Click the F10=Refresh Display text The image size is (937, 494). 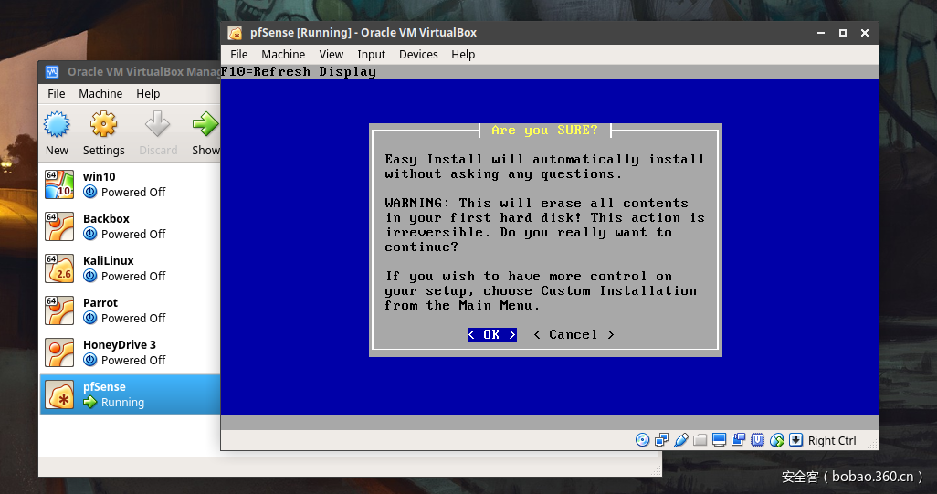299,72
